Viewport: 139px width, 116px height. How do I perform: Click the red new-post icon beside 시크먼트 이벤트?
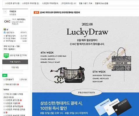[19, 103]
